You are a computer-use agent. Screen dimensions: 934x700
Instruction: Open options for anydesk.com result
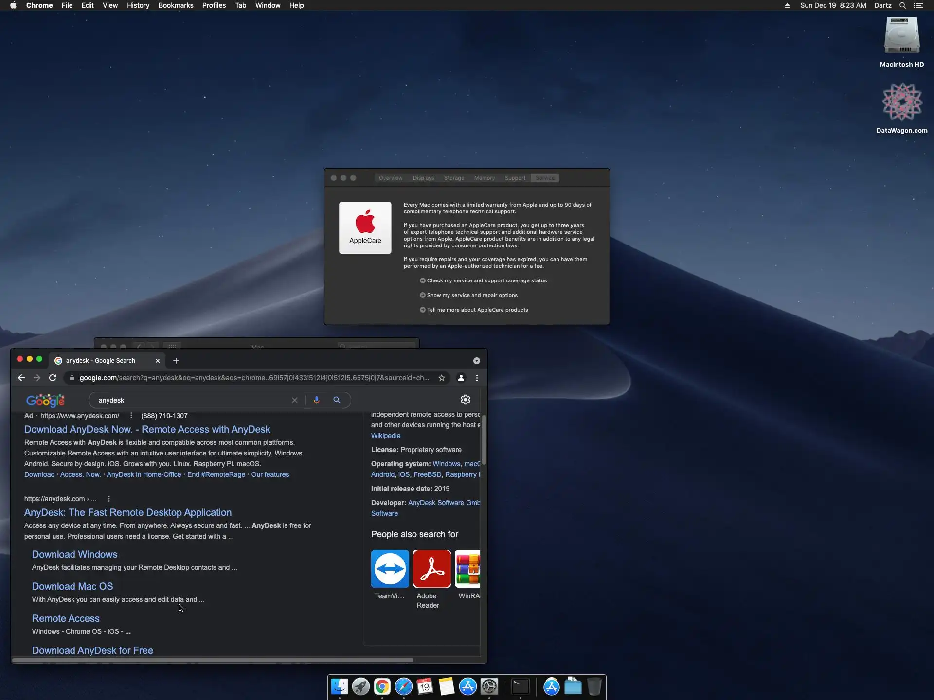(109, 499)
